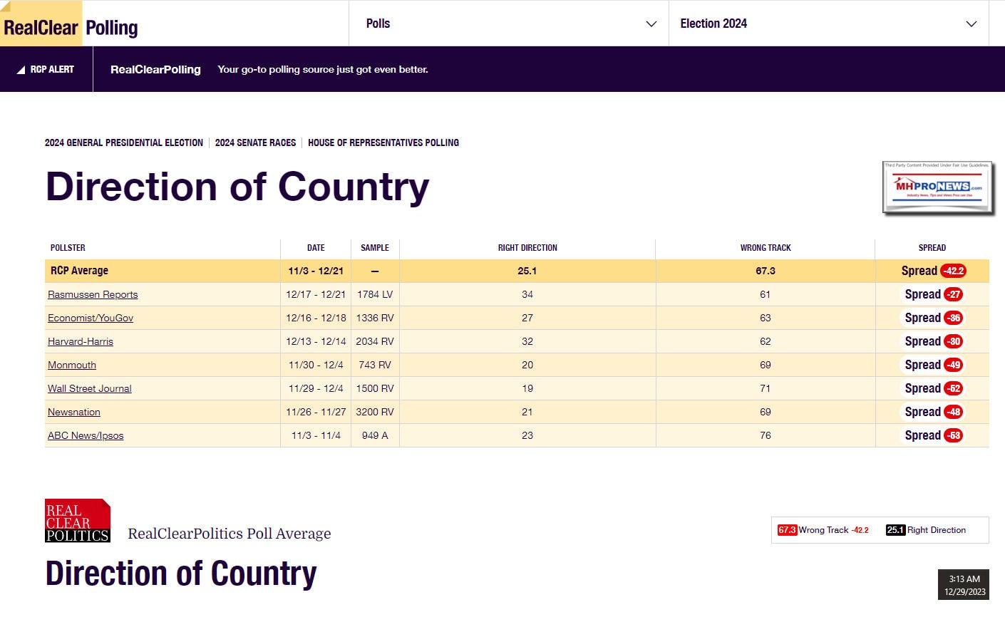1005x617 pixels.
Task: Open 2024 General Presidential Election tab
Action: [124, 142]
